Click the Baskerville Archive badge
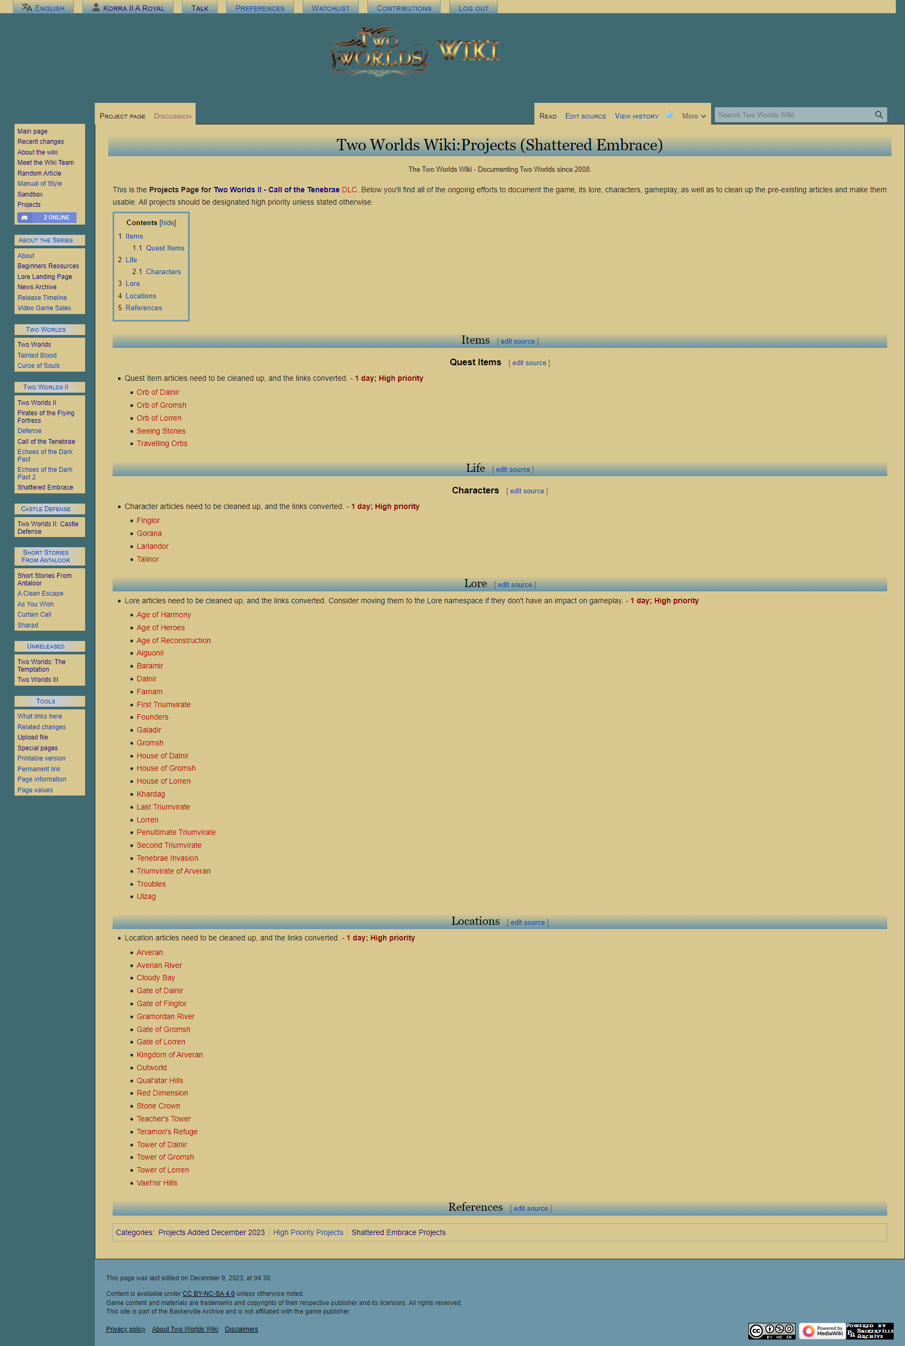 pos(870,1331)
